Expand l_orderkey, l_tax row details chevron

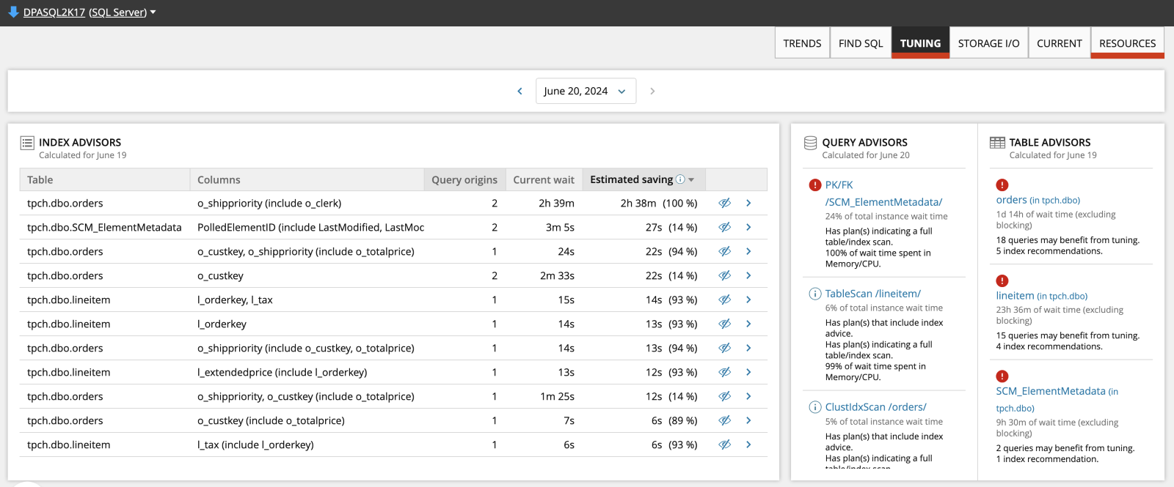[748, 300]
